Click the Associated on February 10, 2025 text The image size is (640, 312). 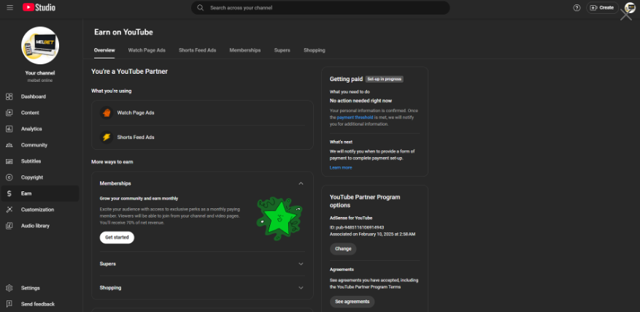coord(373,235)
